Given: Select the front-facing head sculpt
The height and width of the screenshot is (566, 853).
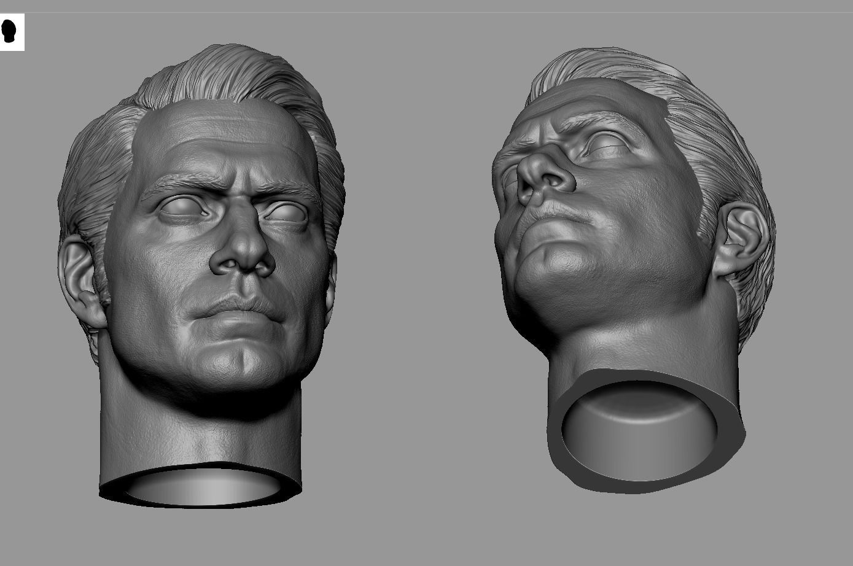Looking at the screenshot, I should coord(201,276).
